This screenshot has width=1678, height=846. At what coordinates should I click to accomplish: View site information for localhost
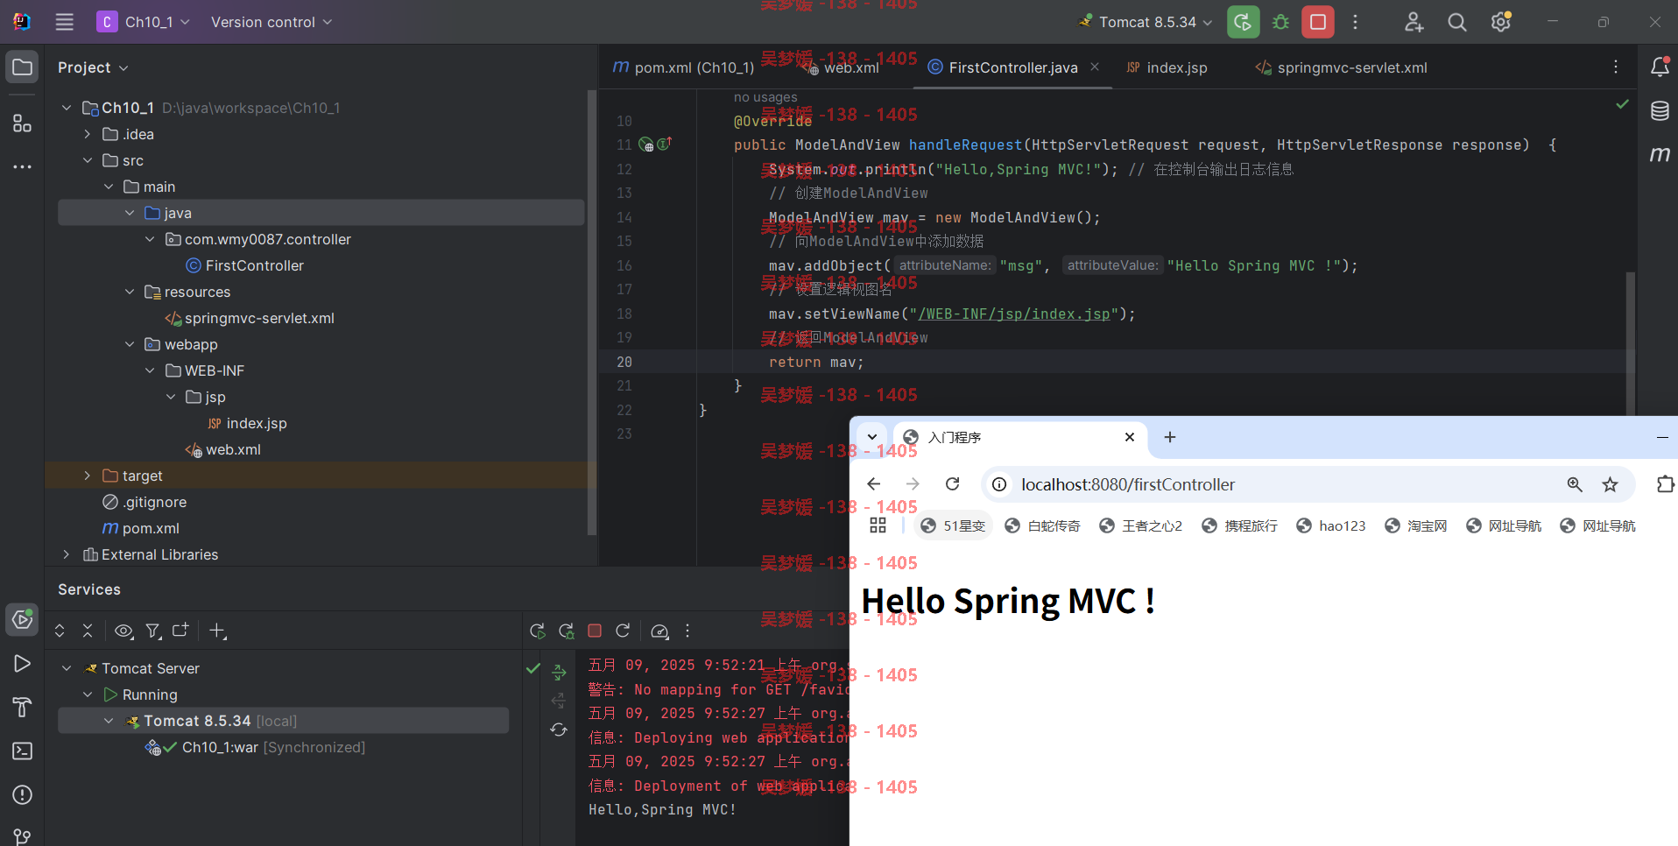(x=999, y=484)
